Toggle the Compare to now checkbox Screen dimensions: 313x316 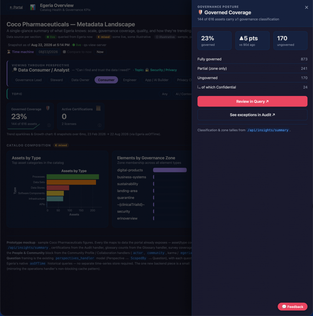click(64, 52)
